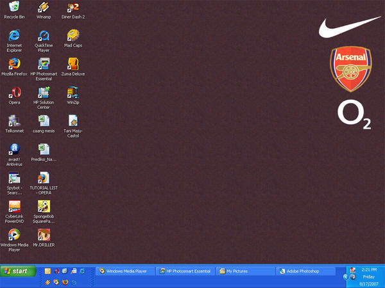Select the Mr.DRILLER desktop icon
The height and width of the screenshot is (288, 385).
click(x=44, y=238)
